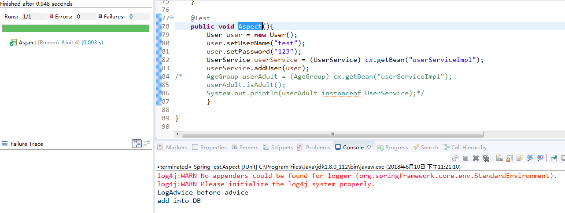Toggle Scroll Lock in Console toolbar
This screenshot has width=565, height=213.
click(x=510, y=158)
